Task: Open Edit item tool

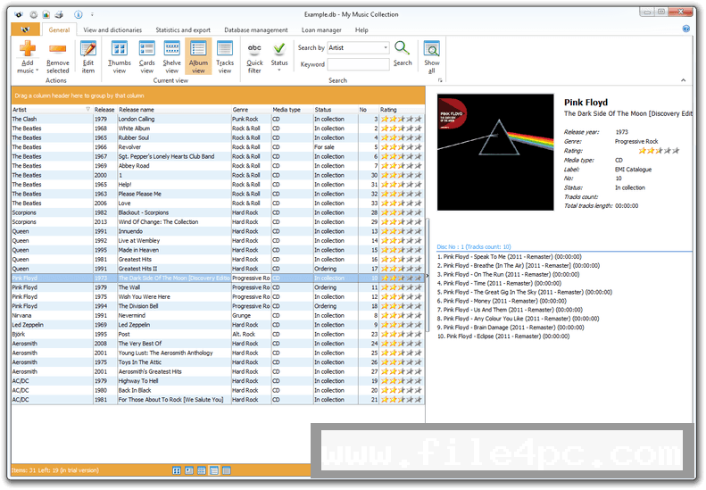Action: tap(88, 57)
